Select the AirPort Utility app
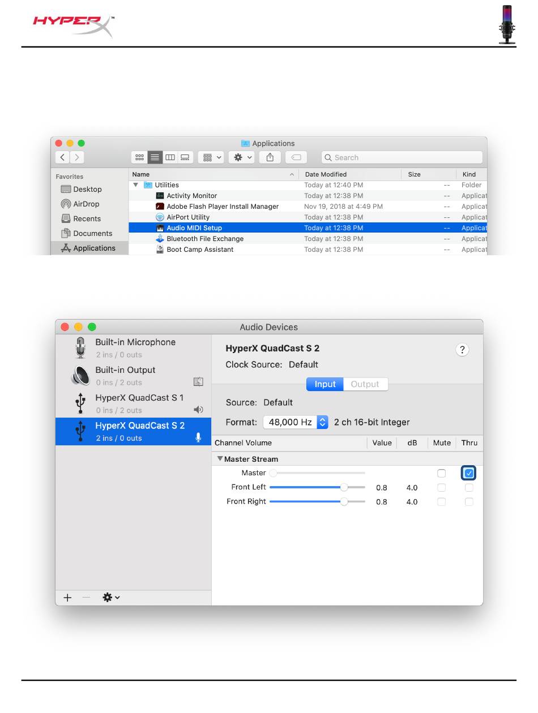538x713 pixels. 182,217
